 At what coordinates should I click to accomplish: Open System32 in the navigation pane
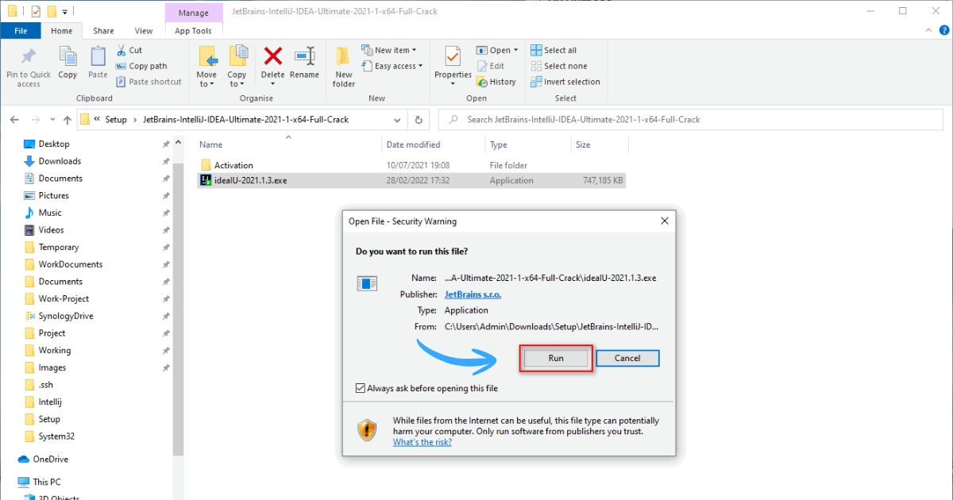[x=56, y=437]
